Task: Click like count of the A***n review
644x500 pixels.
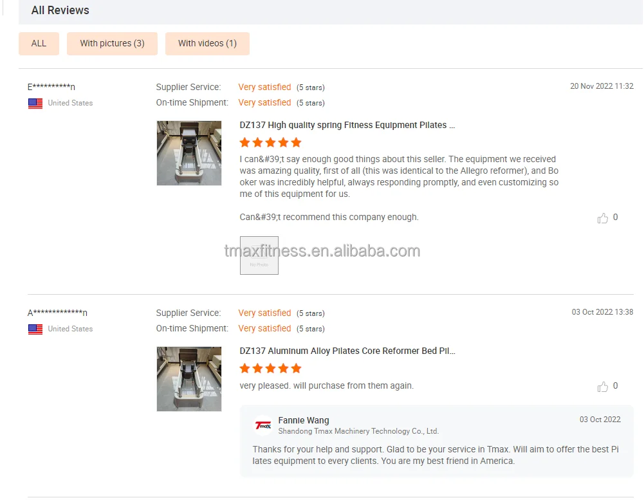Action: (615, 386)
